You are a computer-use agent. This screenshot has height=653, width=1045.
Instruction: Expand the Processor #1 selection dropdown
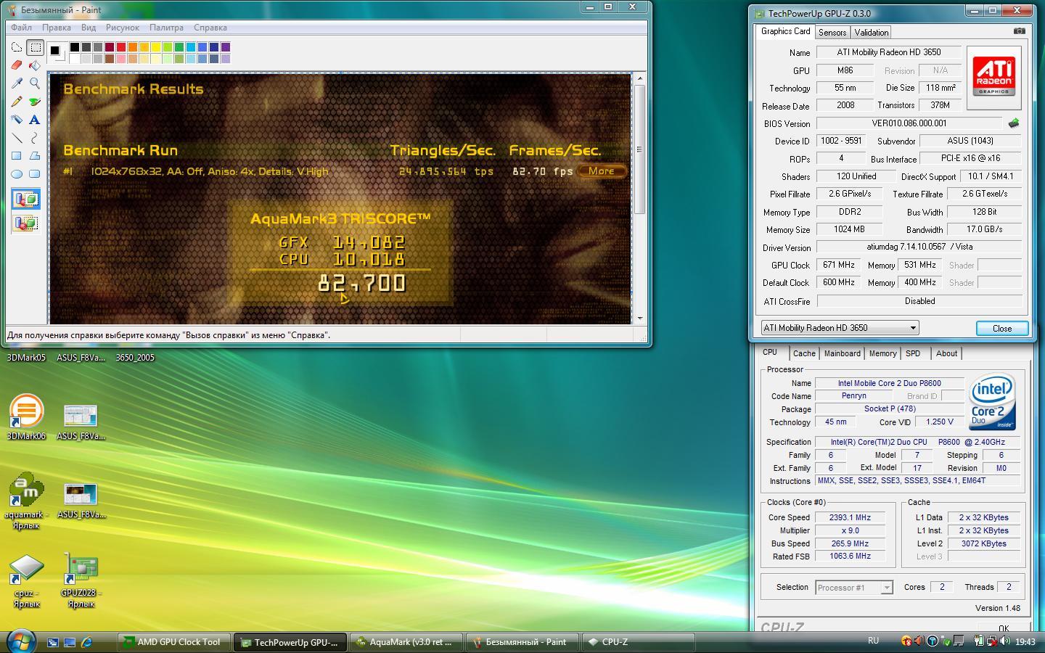pos(886,588)
